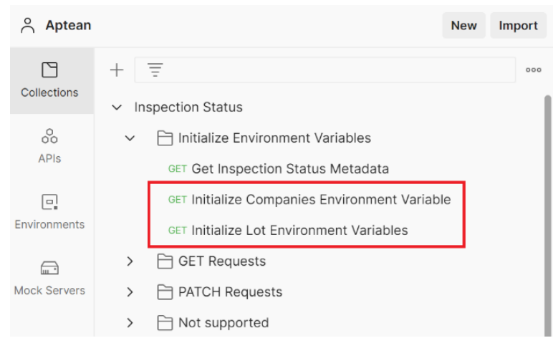The image size is (553, 338).
Task: Open the three-dot options menu icon
Action: click(x=533, y=70)
